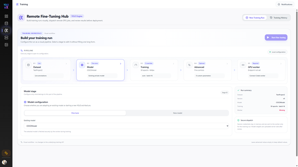298x167 pixels.
Task: Click 0 custom parameters chip
Action: (x=209, y=76)
